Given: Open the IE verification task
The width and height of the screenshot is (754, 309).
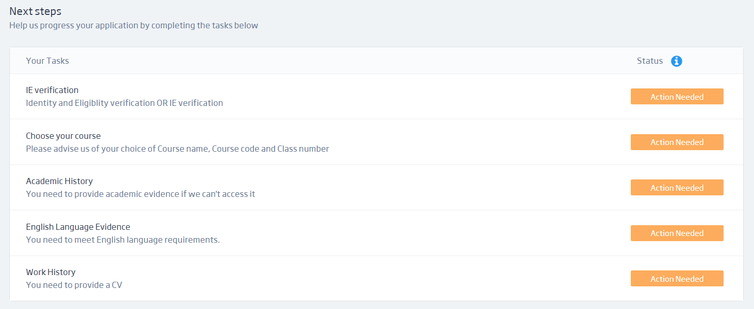Looking at the screenshot, I should [52, 90].
